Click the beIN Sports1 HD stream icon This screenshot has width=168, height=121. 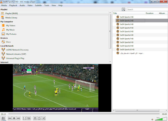point(118,17)
